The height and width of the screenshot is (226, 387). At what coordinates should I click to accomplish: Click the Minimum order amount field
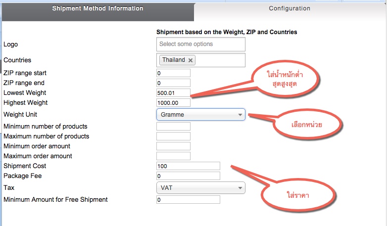[x=173, y=146]
